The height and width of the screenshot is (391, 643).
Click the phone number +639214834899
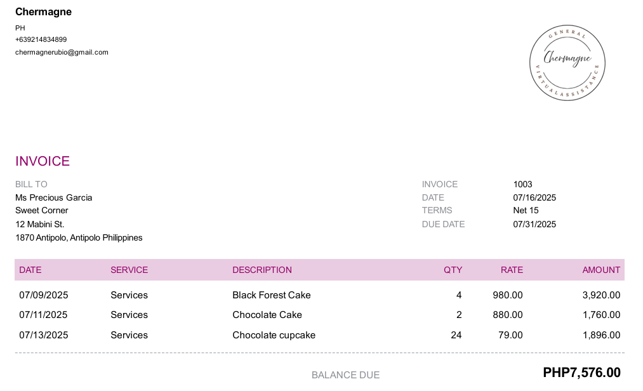[41, 39]
